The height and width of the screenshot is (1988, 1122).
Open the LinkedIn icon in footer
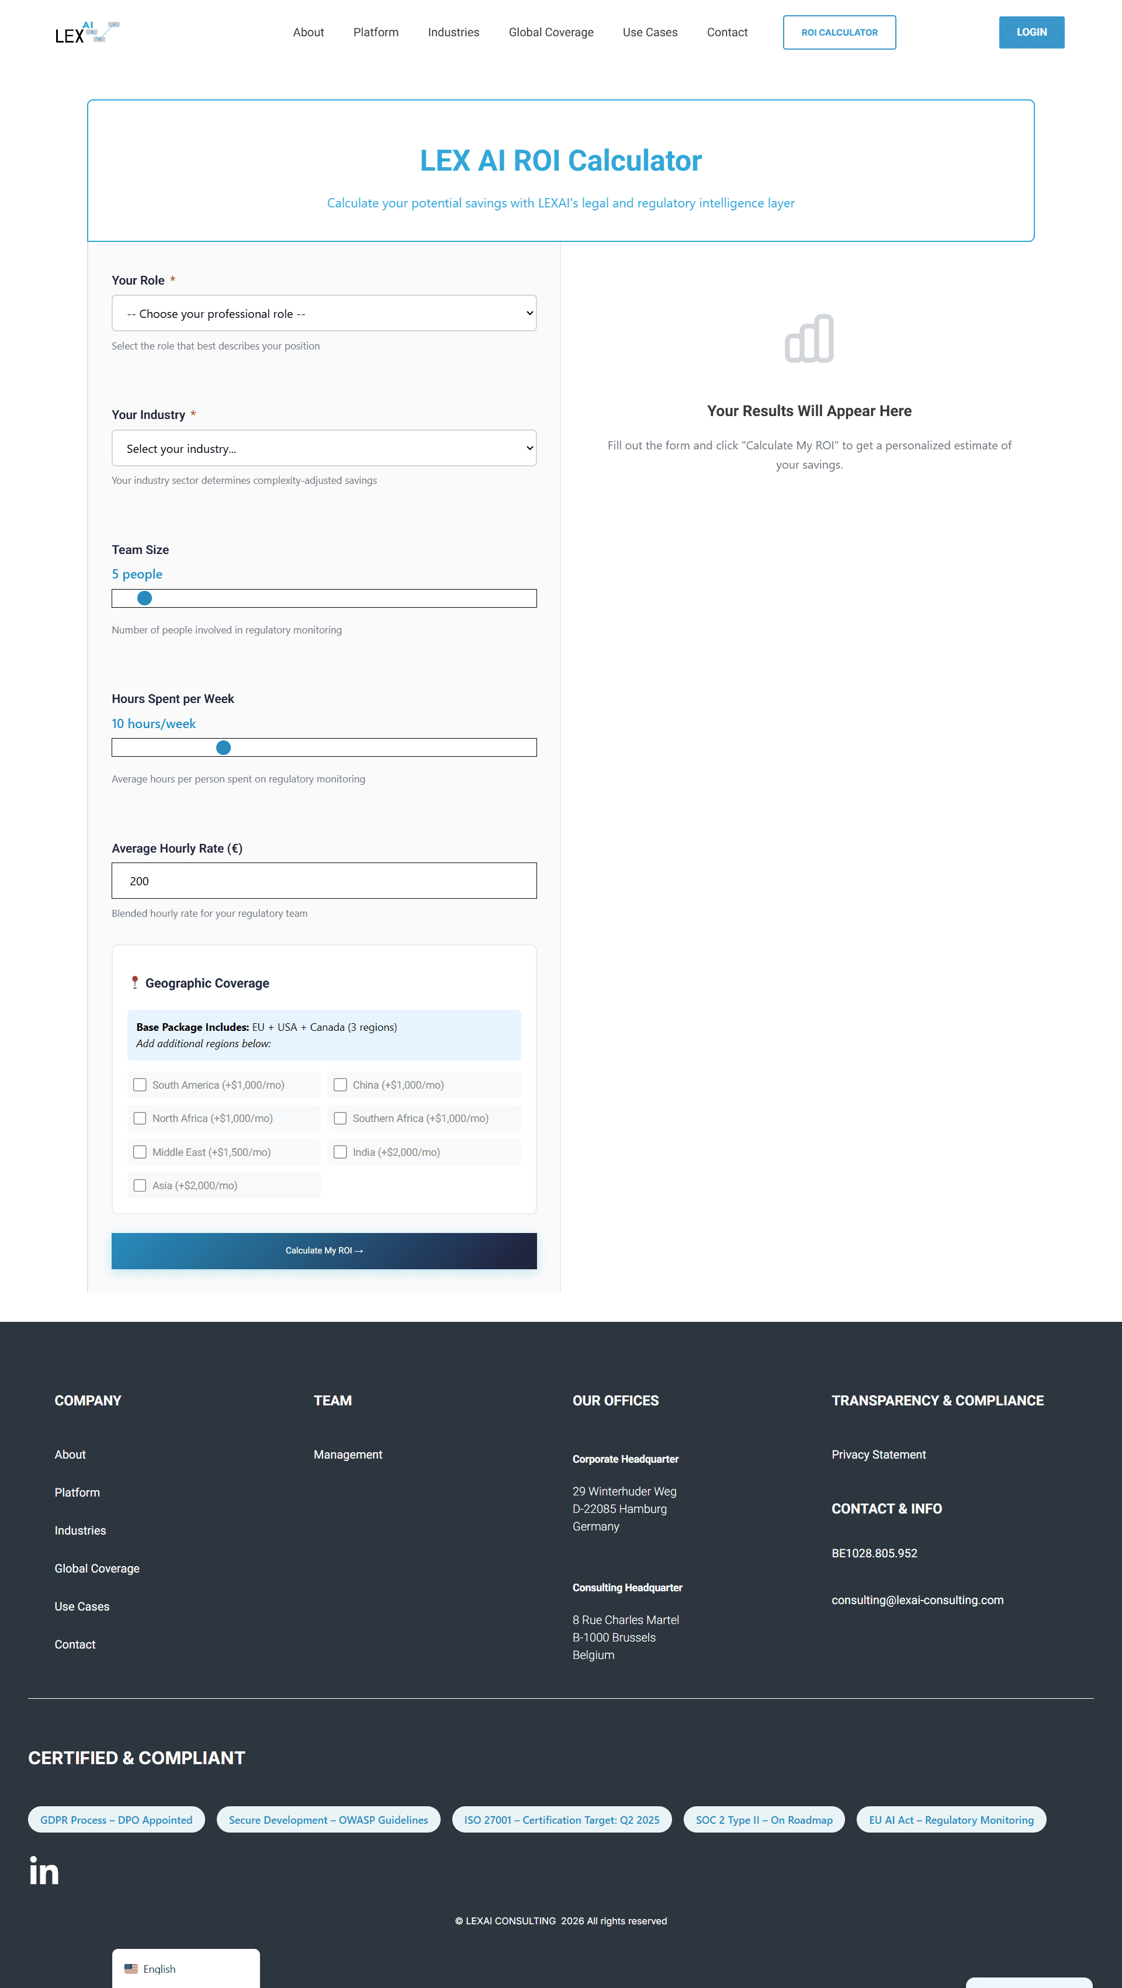coord(44,1871)
